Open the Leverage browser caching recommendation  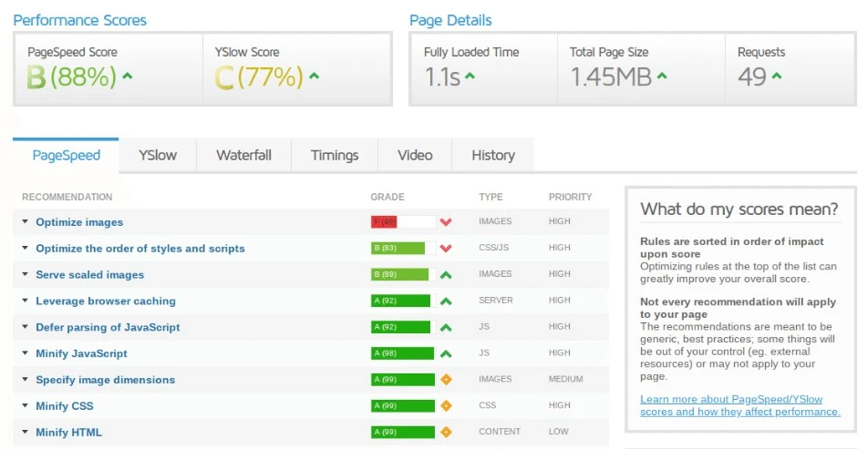pos(106,301)
